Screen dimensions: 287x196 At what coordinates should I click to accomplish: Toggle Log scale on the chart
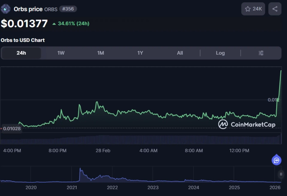[x=220, y=53]
